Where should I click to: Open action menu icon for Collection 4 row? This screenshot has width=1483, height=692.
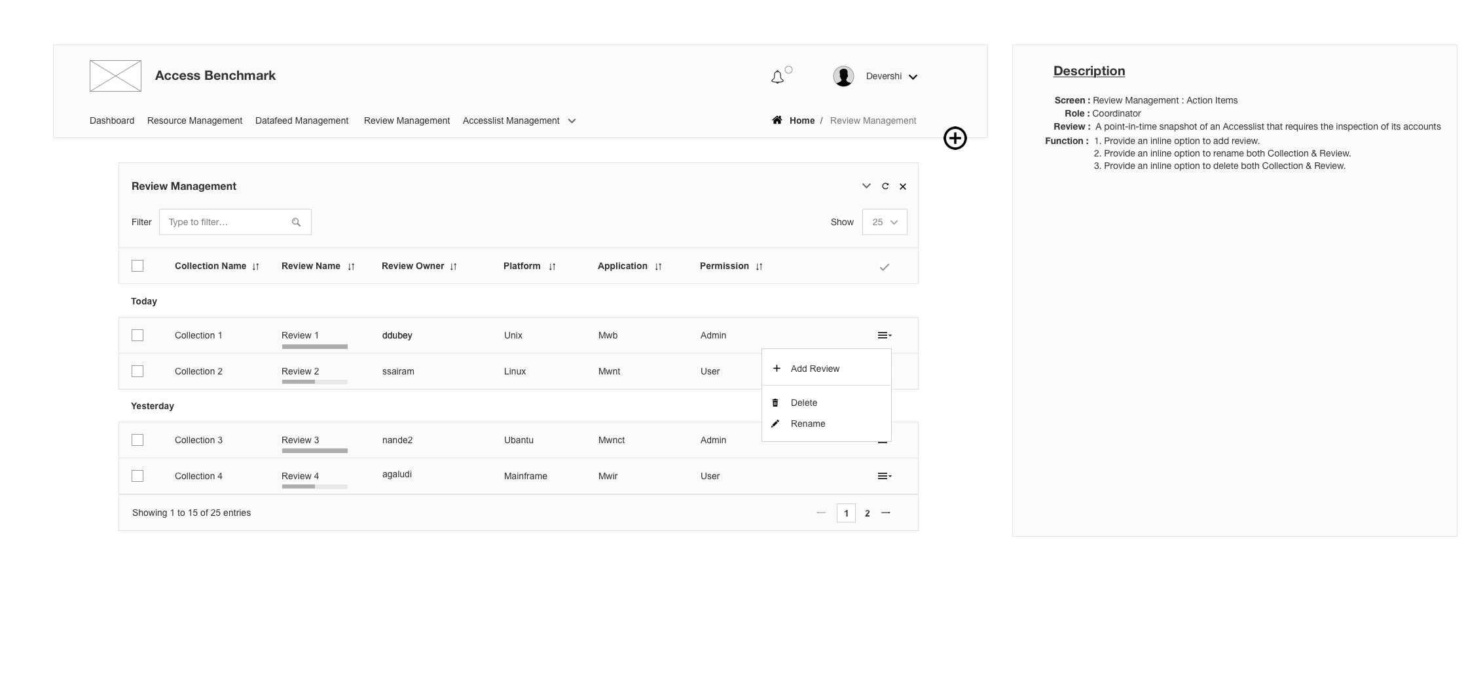point(885,476)
